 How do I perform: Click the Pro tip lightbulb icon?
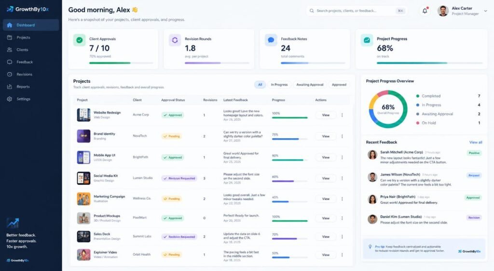click(370, 247)
